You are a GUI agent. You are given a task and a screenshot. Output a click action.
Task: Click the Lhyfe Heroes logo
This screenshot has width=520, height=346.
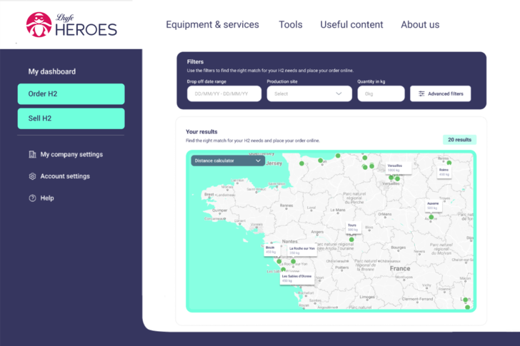tap(71, 24)
